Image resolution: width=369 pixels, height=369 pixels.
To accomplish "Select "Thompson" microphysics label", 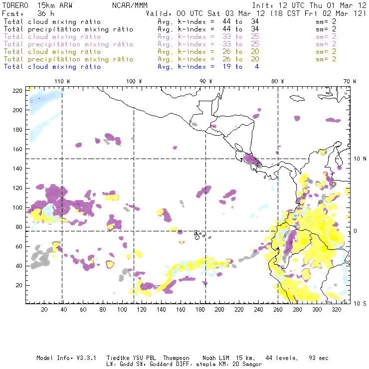I will click(176, 358).
